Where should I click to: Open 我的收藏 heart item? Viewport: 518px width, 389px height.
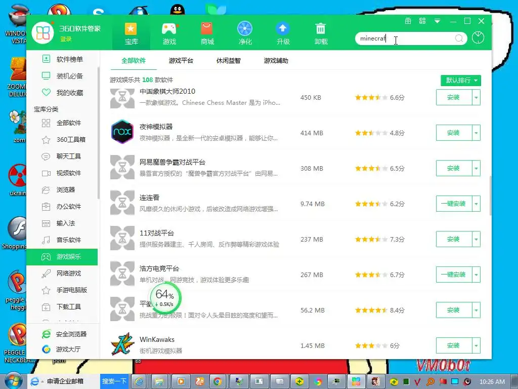[63, 93]
